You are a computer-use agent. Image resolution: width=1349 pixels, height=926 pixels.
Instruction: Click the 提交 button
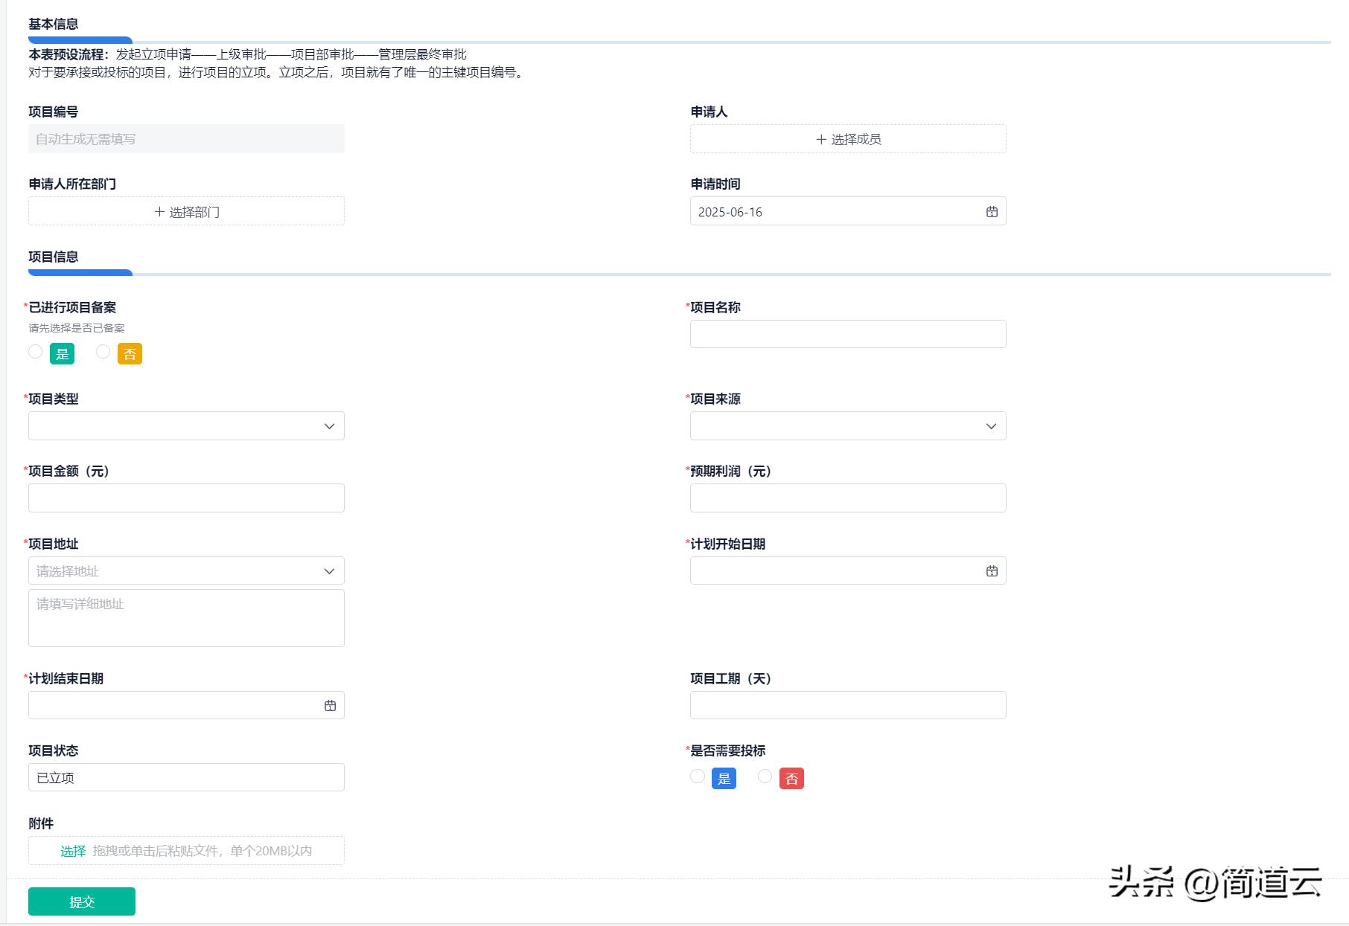(x=81, y=901)
